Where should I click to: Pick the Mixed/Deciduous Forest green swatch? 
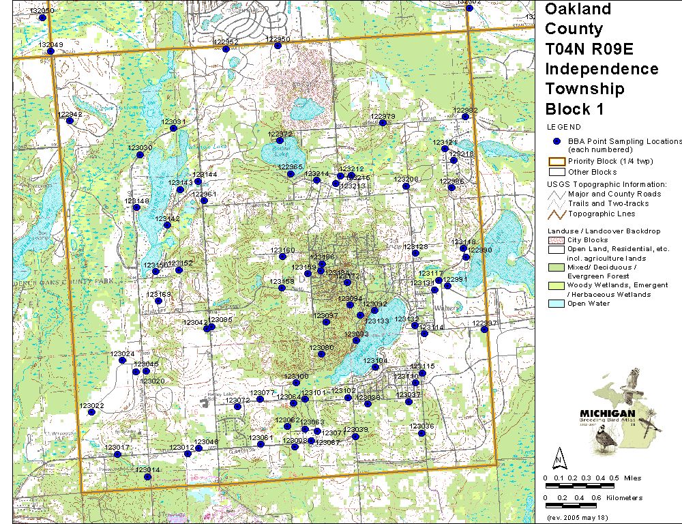click(557, 267)
